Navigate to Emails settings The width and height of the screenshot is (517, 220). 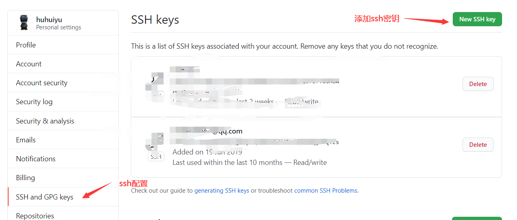26,140
